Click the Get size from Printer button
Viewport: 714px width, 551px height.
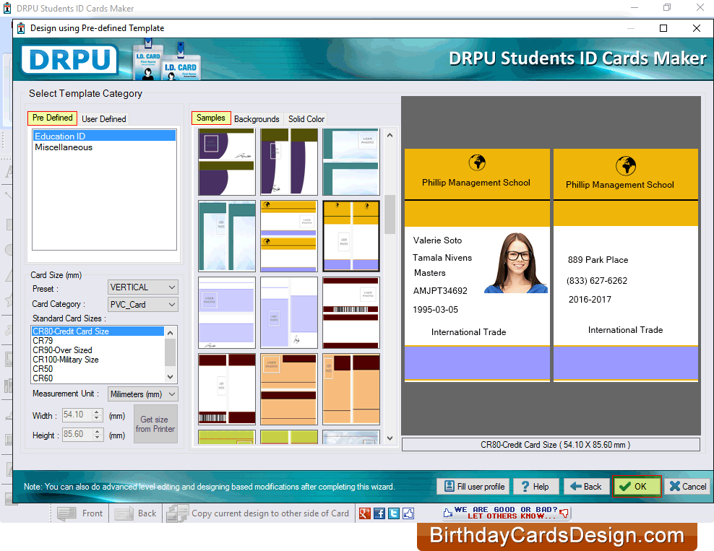click(x=155, y=424)
